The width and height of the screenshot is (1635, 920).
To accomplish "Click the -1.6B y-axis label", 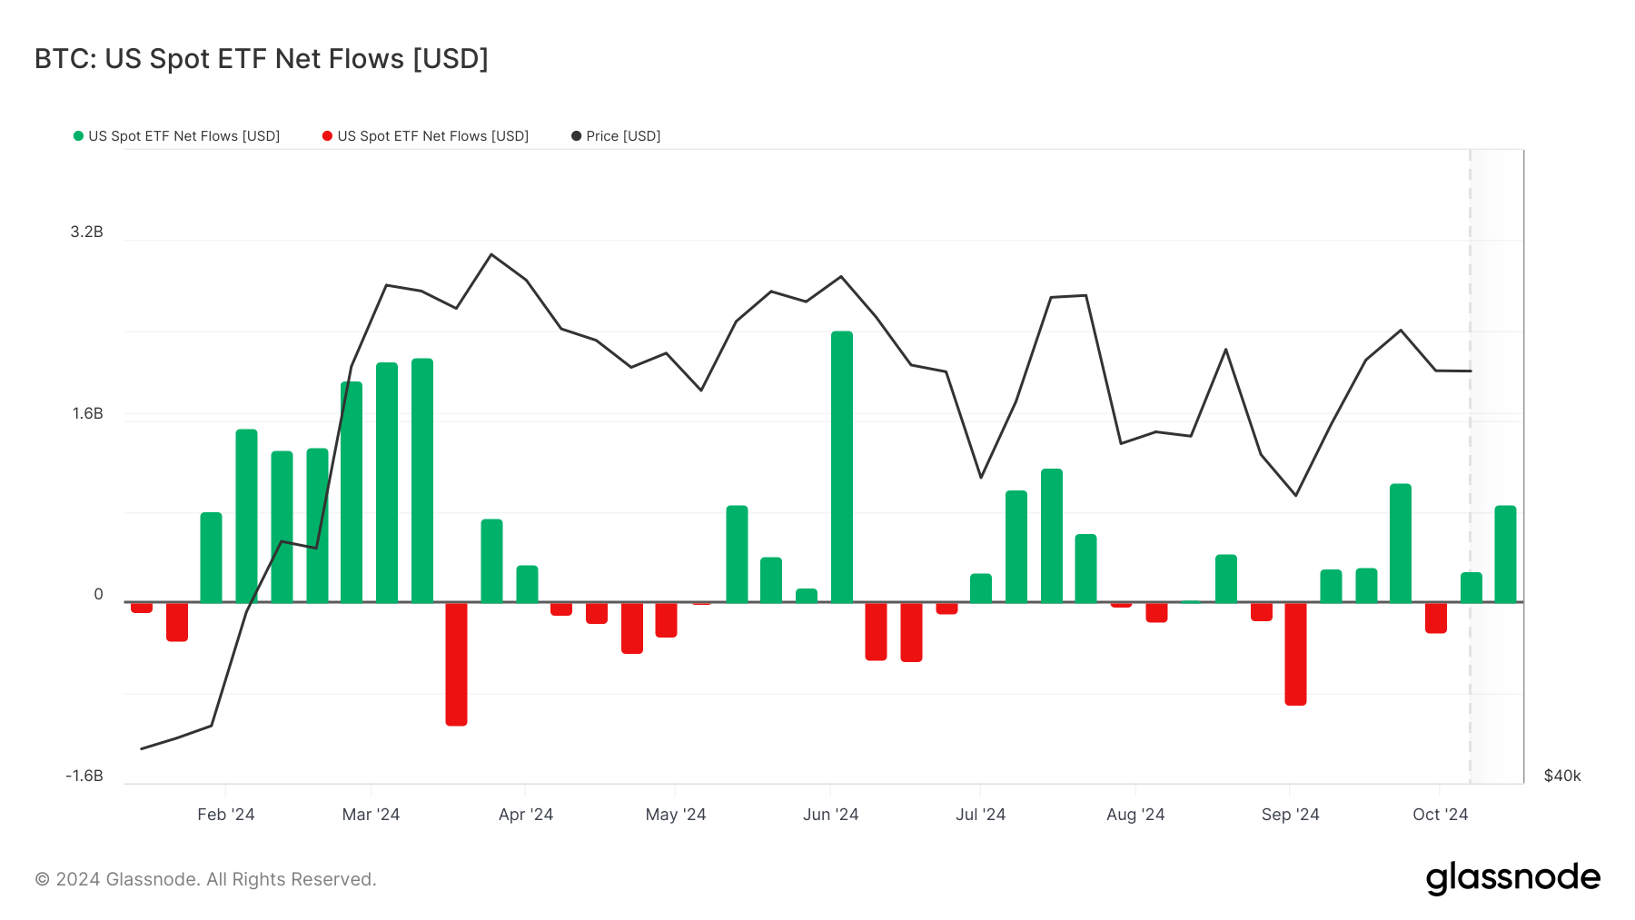I will (84, 776).
